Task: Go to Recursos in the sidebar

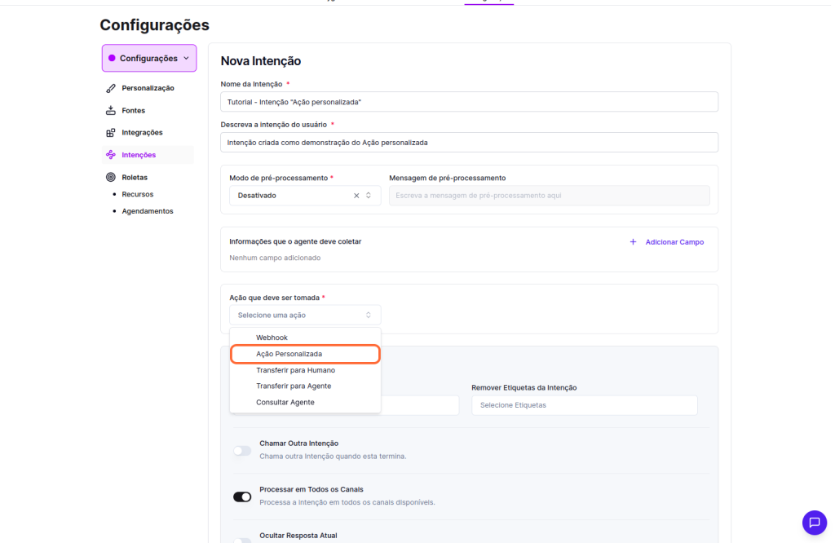Action: pos(138,194)
